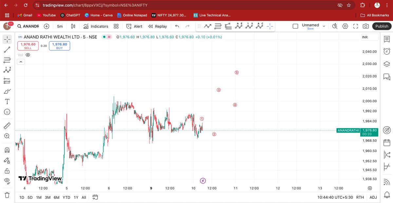Image resolution: width=393 pixels, height=203 pixels.
Task: Open the INR currency selector
Action: click(x=369, y=37)
